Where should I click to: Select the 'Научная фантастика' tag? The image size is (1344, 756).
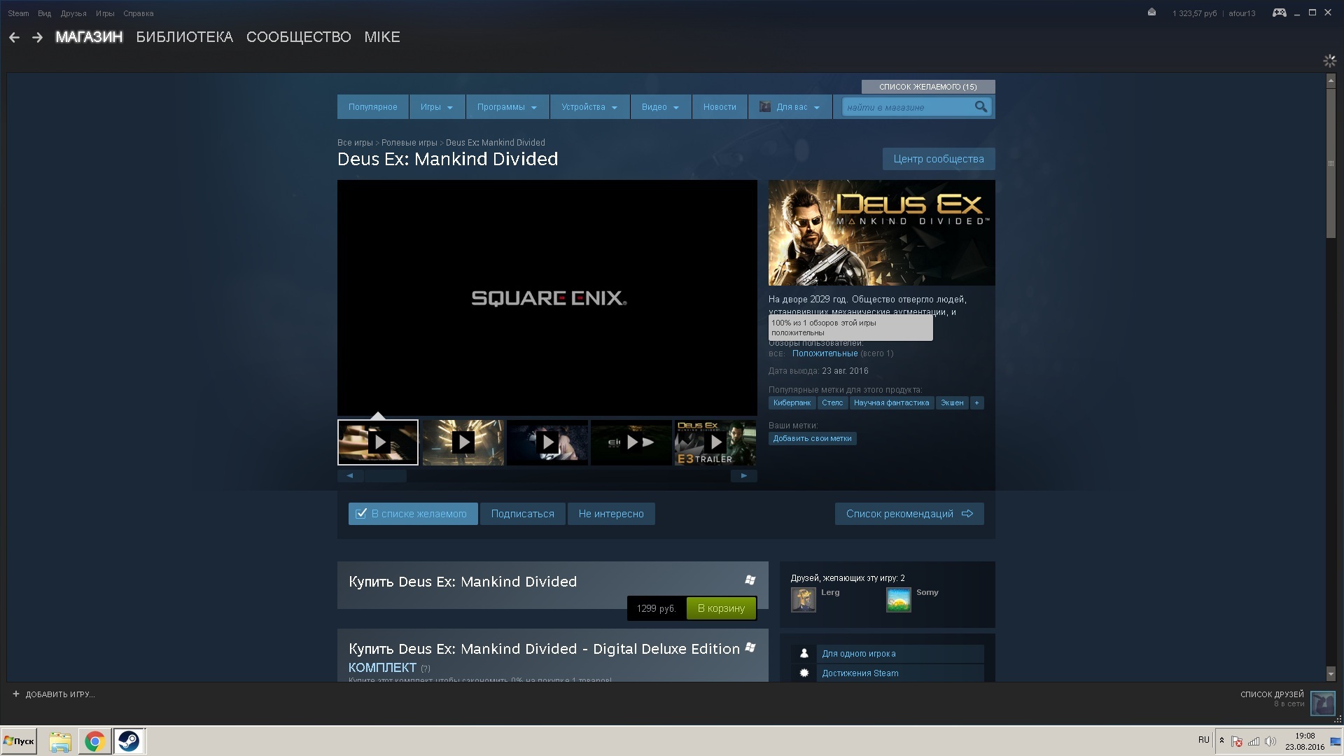point(891,403)
